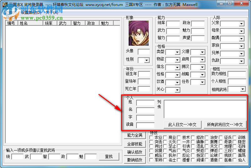Click the 字 courtesy name field
The image size is (251, 168).
(x=145, y=118)
